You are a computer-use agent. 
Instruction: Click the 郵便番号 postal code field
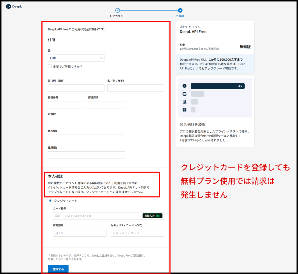[x=66, y=105]
